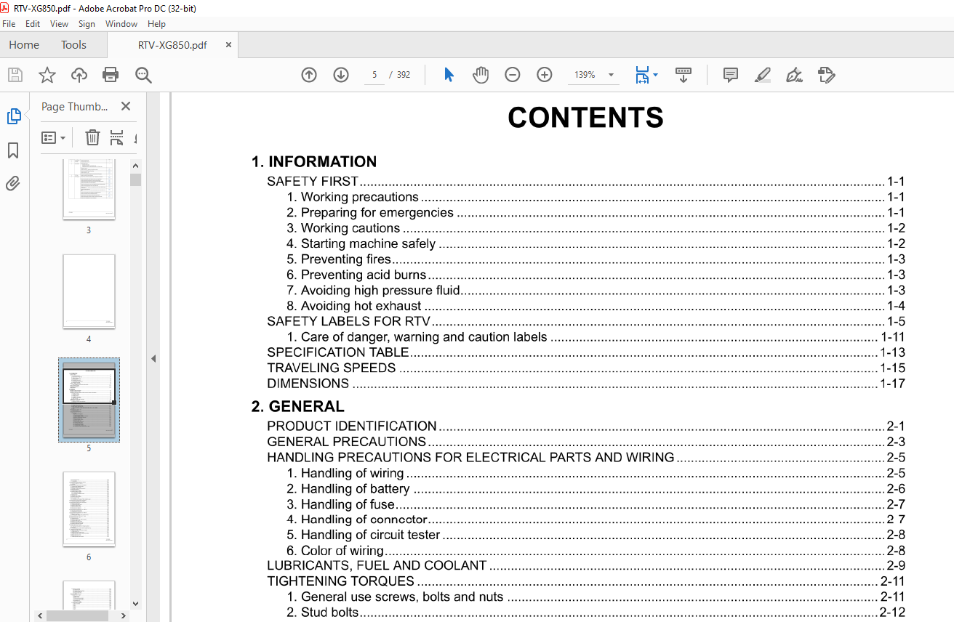
Task: Click thumbnail horizontal scroll left arrow
Action: 41,615
